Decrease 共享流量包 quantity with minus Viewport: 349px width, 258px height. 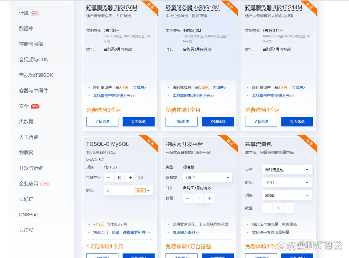(267, 208)
